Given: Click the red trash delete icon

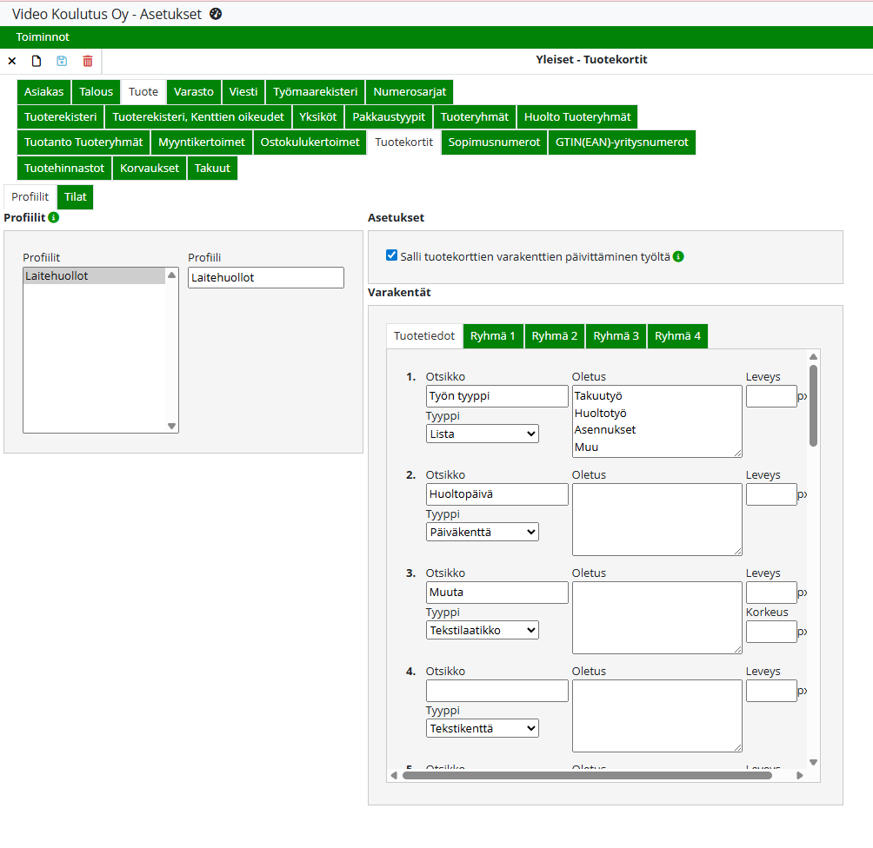Looking at the screenshot, I should click(x=88, y=61).
